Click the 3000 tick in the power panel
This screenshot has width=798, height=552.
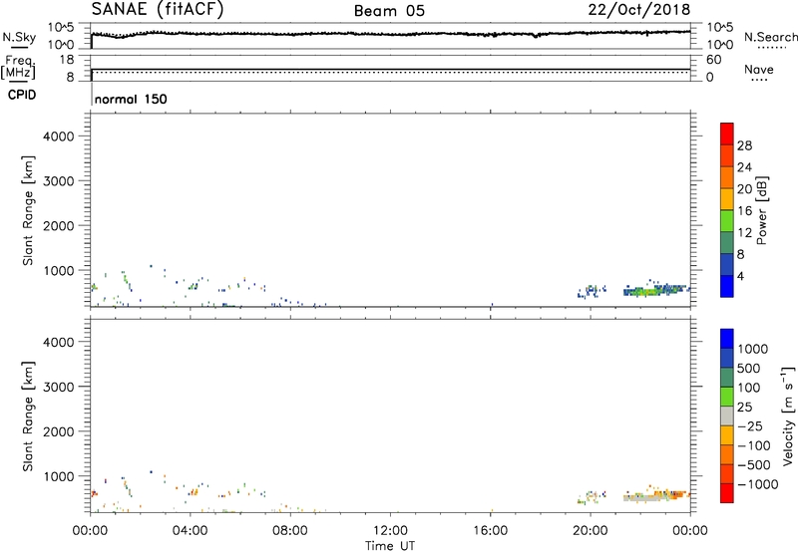coord(59,181)
